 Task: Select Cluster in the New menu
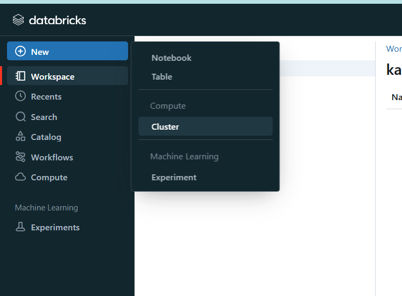206,126
